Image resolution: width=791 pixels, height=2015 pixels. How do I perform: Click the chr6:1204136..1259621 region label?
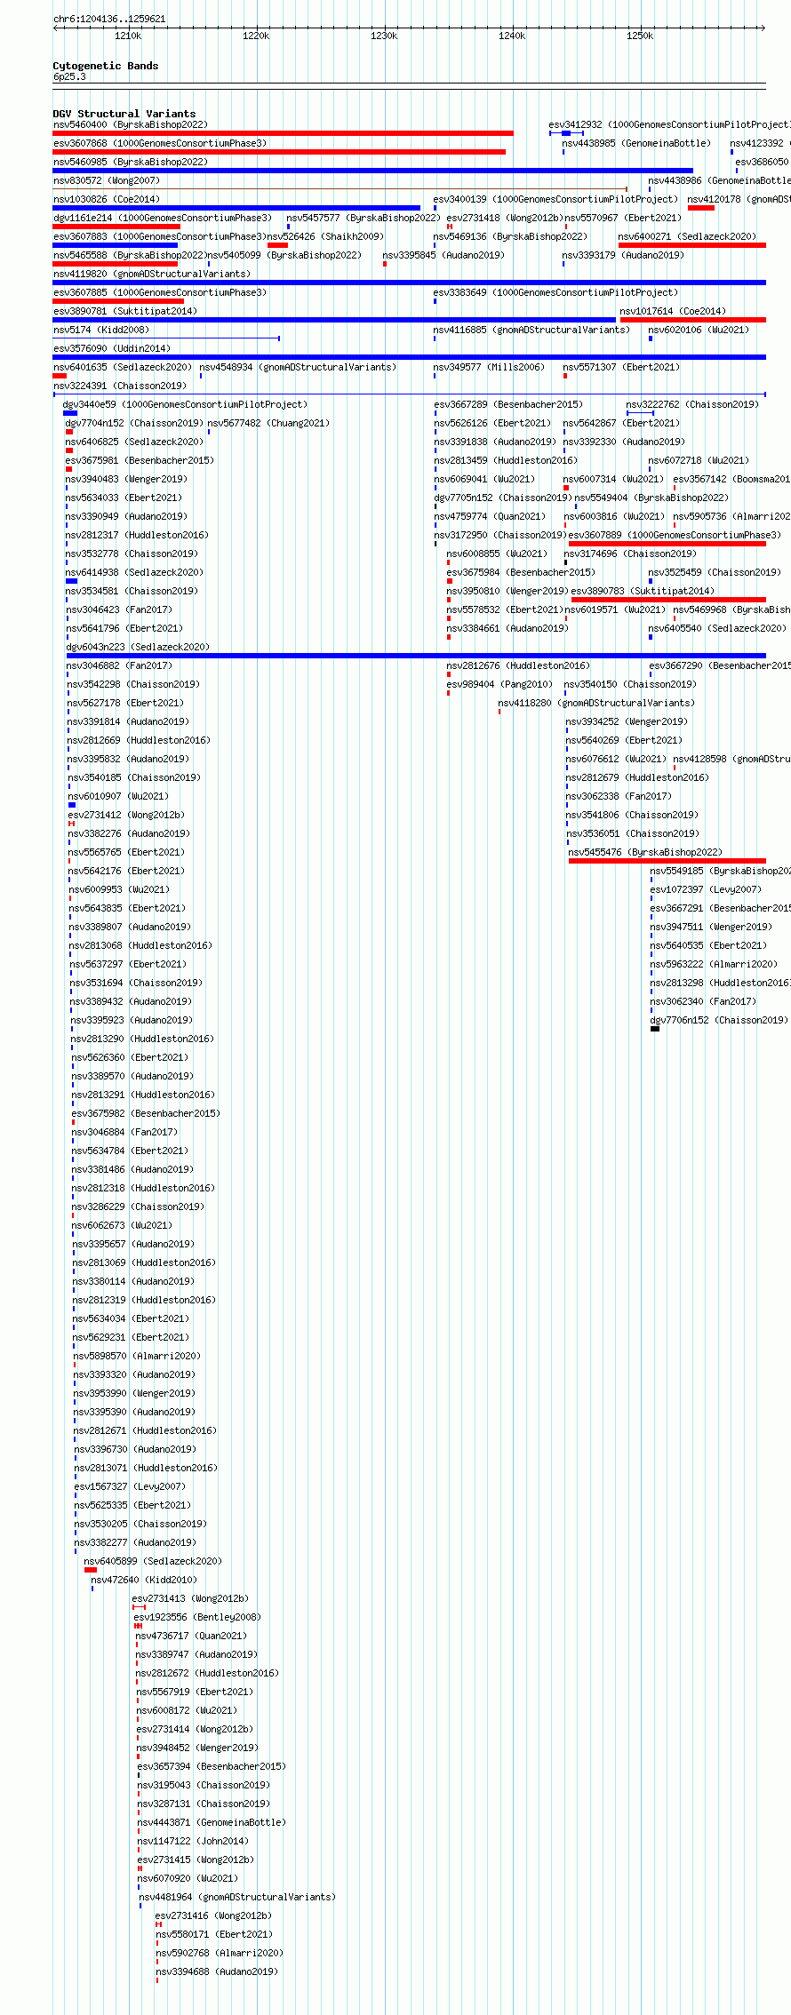click(109, 19)
